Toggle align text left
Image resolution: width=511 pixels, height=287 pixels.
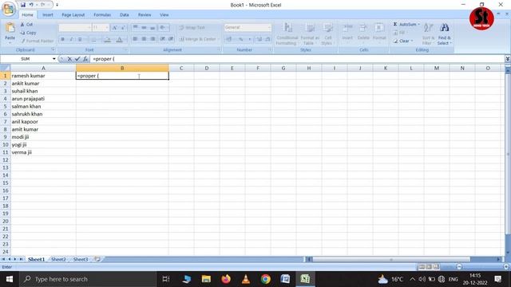tap(135, 39)
